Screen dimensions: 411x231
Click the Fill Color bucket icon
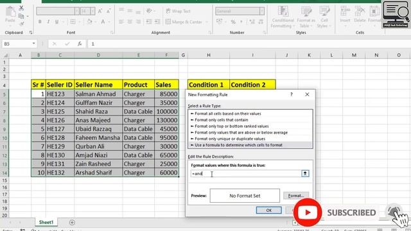click(89, 22)
